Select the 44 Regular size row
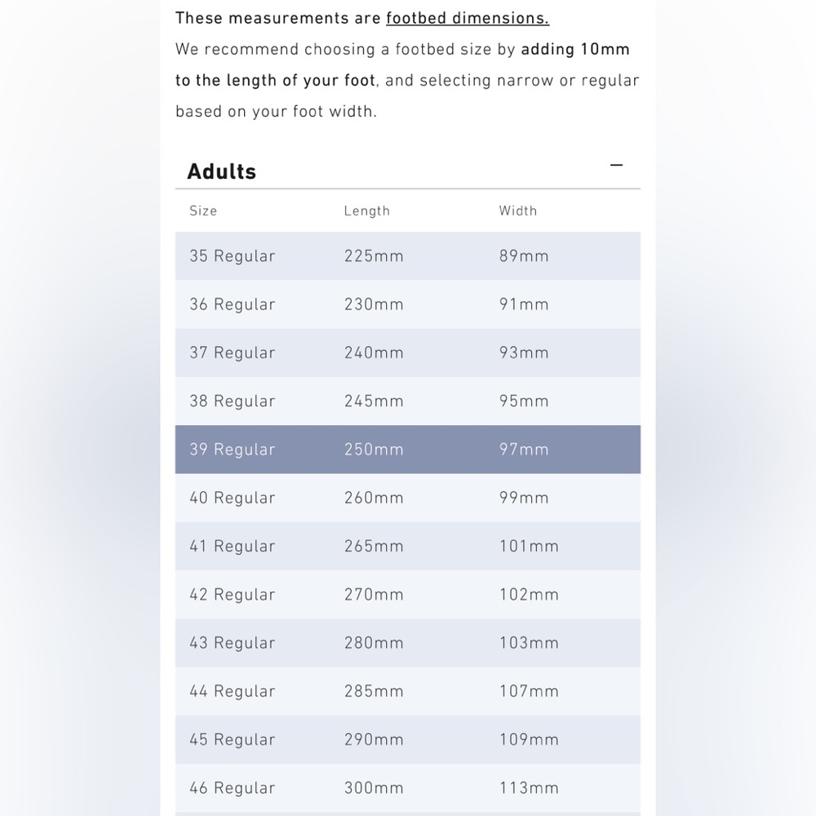This screenshot has width=816, height=816. point(407,692)
